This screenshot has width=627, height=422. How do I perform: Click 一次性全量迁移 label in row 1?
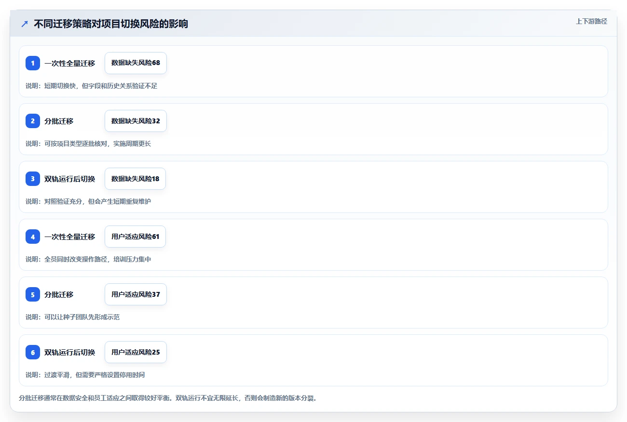click(x=69, y=63)
